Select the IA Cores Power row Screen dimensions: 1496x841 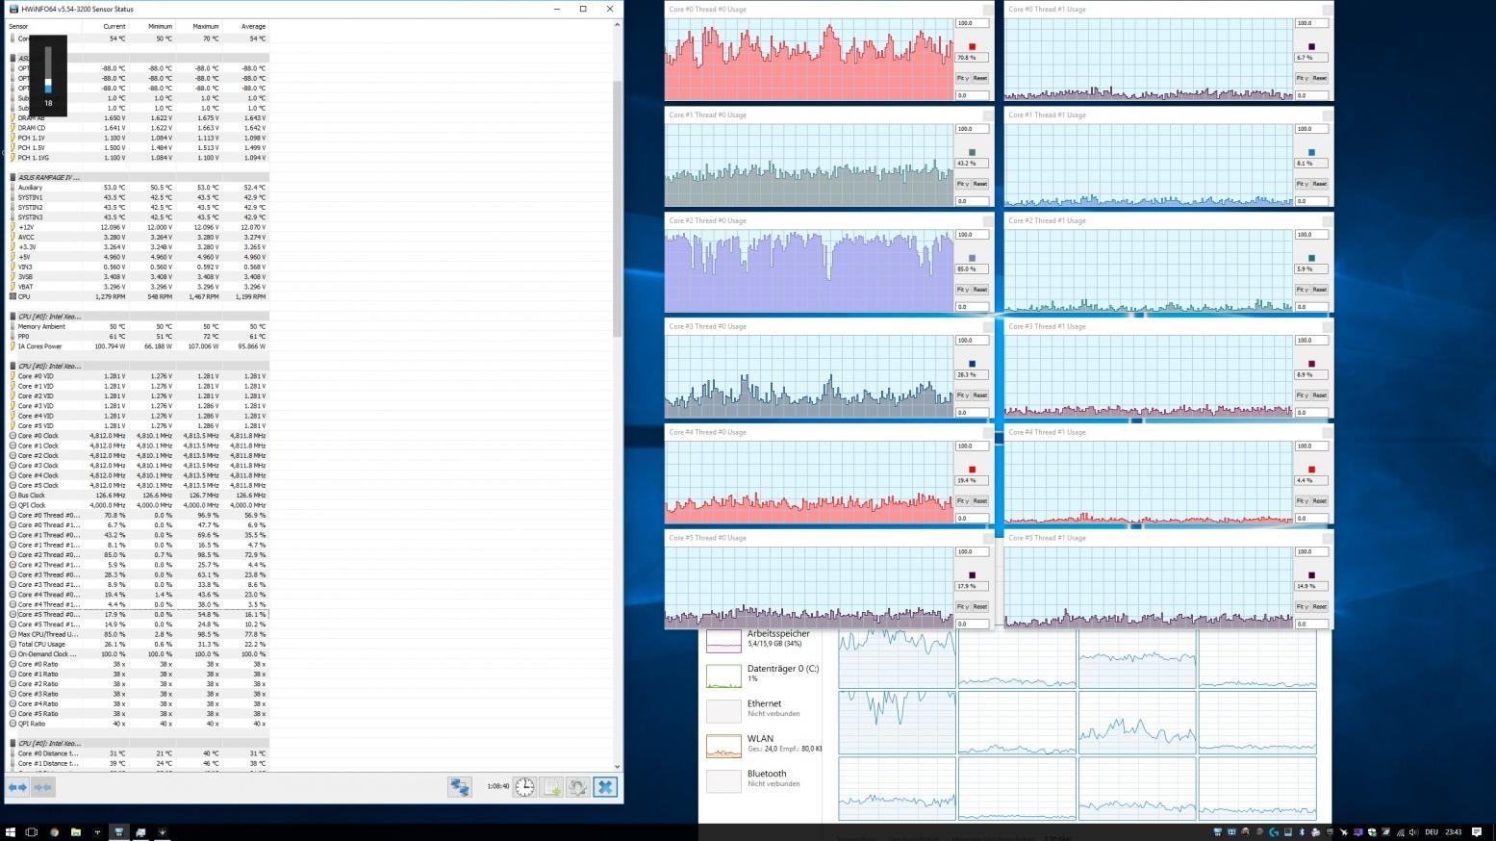[x=138, y=346]
